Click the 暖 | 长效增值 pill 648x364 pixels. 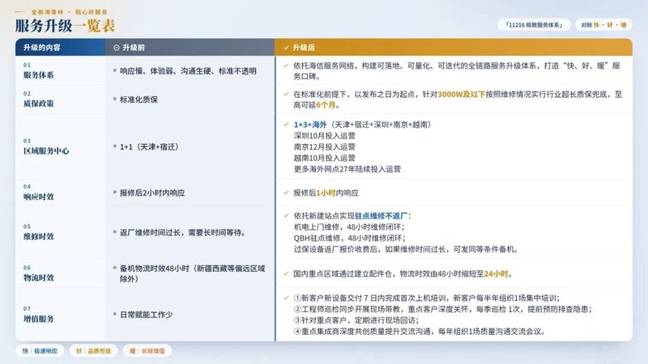pos(147,351)
